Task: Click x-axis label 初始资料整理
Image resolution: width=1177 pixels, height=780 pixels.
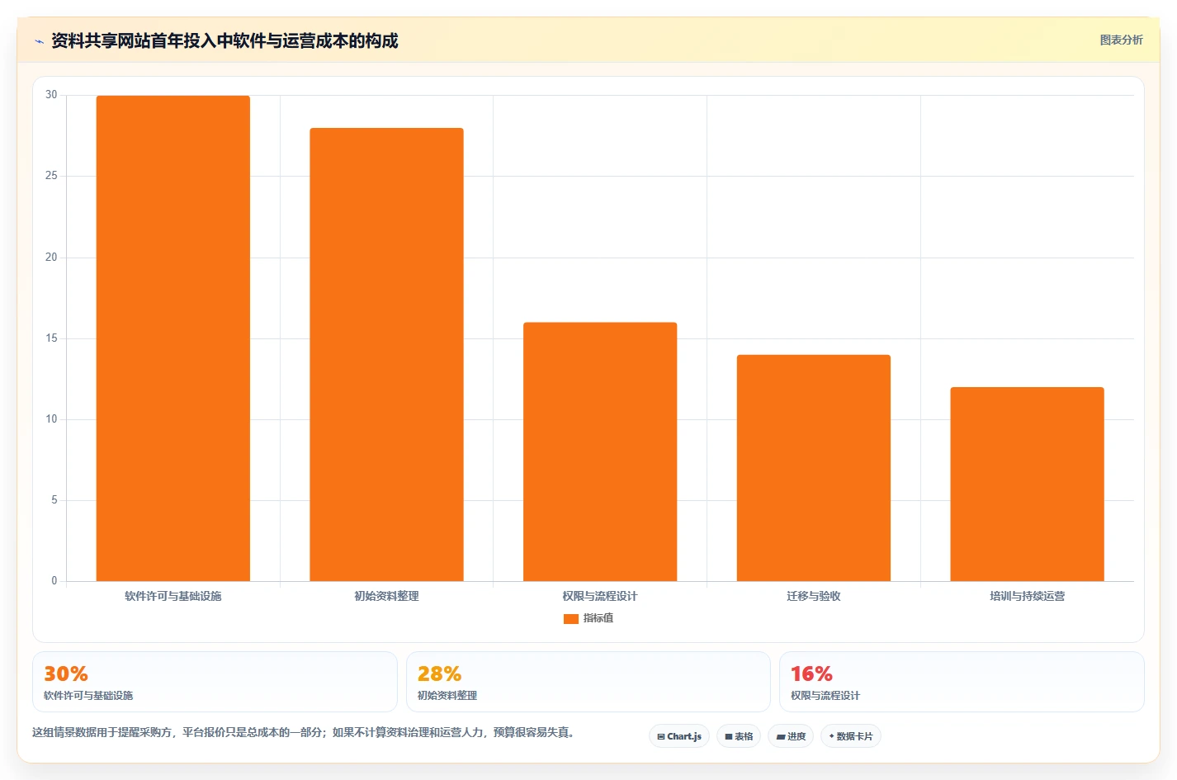Action: 386,596
